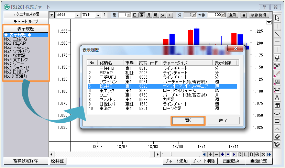Expand the チャートタイプ panel section
The height and width of the screenshot is (168, 285).
[x=26, y=21]
